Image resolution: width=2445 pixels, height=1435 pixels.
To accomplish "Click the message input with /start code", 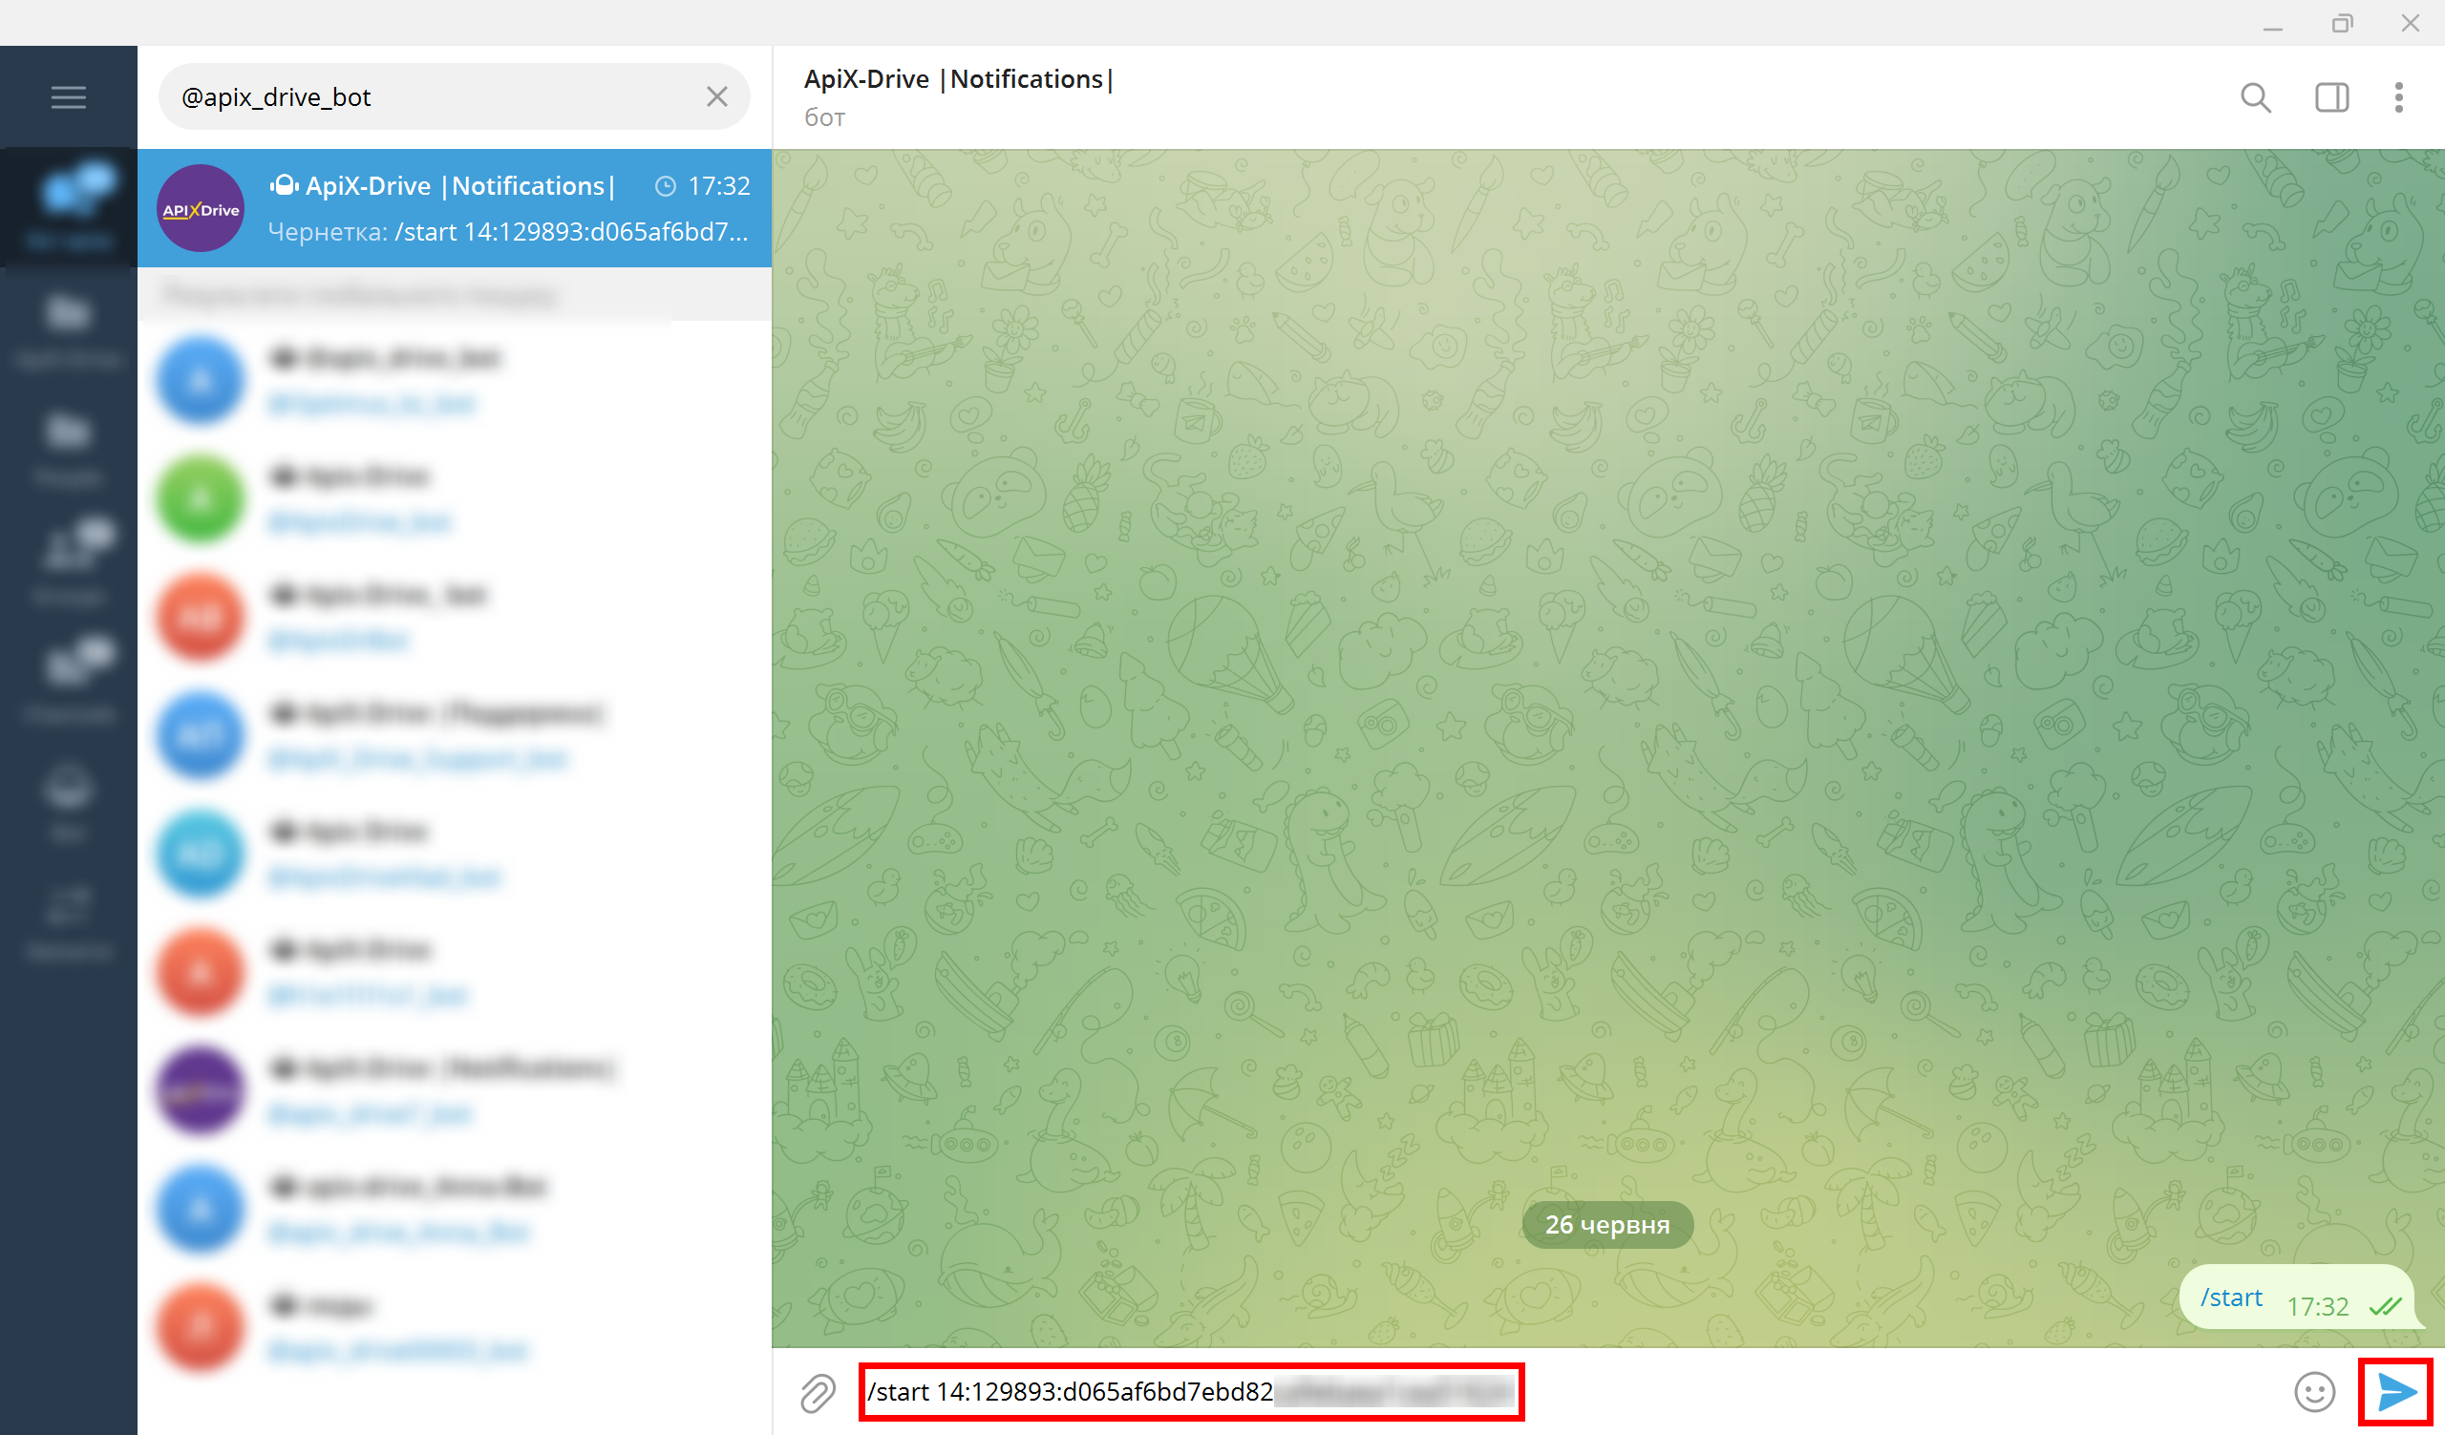I will pyautogui.click(x=1191, y=1391).
